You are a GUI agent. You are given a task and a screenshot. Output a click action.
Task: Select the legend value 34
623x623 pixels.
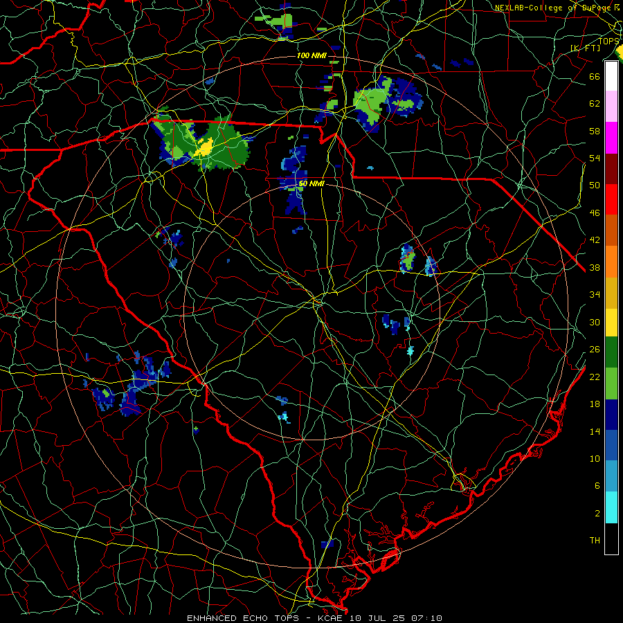pos(595,294)
